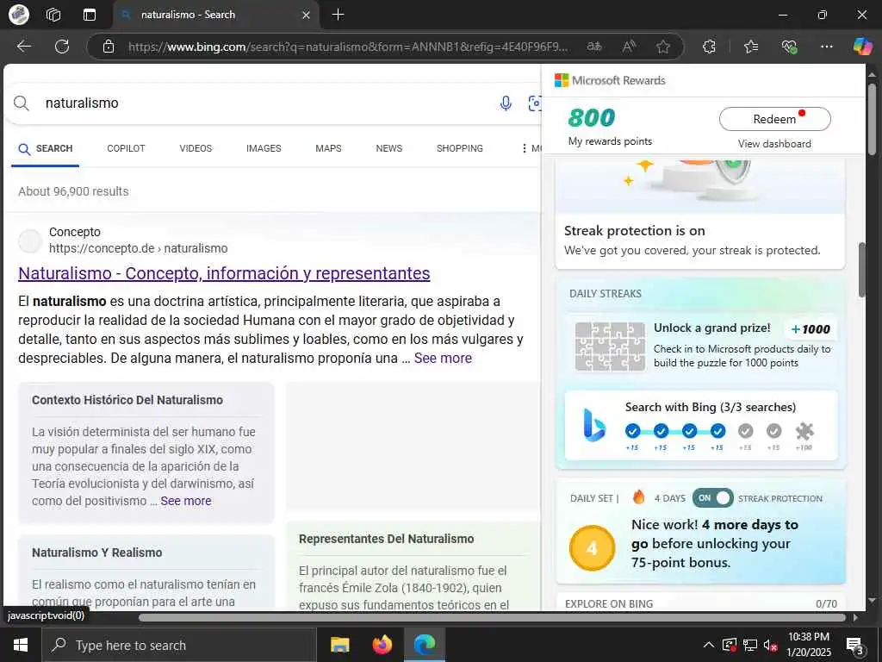Open the translate page icon
The width and height of the screenshot is (882, 662).
[x=594, y=47]
